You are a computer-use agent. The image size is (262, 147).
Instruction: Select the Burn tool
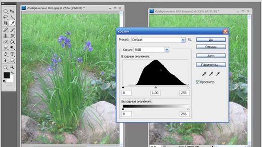pyautogui.click(x=12, y=47)
